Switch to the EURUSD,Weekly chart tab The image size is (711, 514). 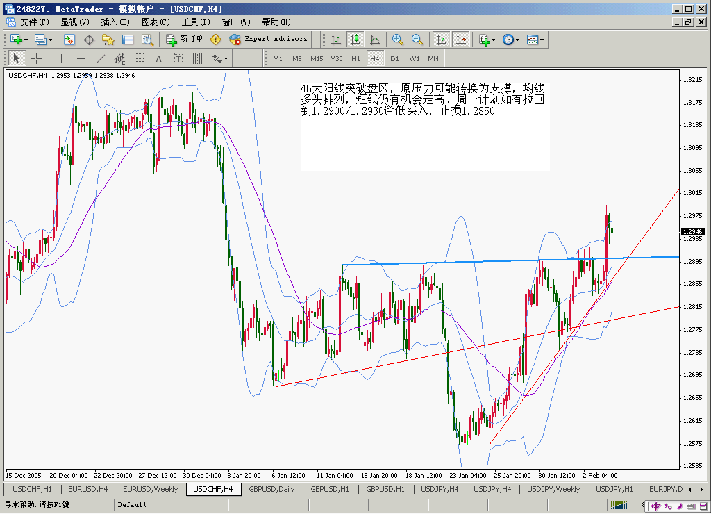point(150,489)
